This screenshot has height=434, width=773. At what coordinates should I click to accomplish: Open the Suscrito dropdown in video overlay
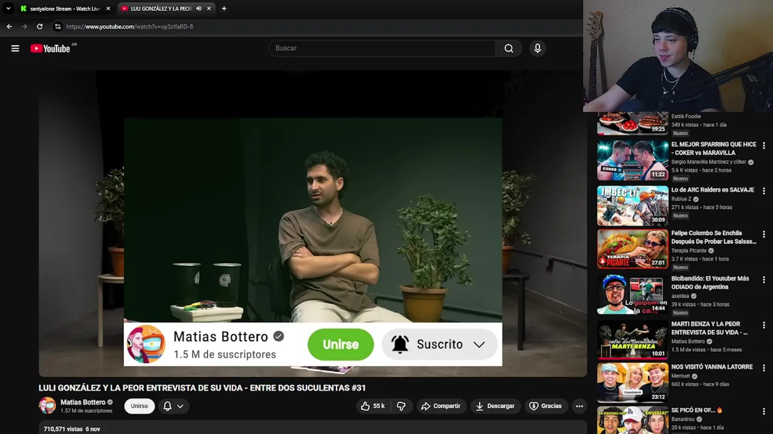(x=440, y=344)
